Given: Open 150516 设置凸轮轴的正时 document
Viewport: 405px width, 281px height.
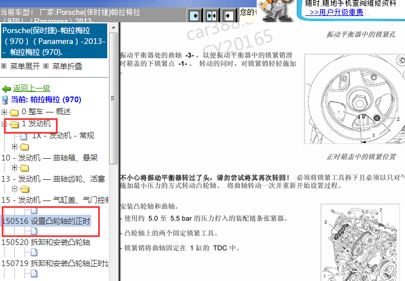Looking at the screenshot, I should [46, 221].
